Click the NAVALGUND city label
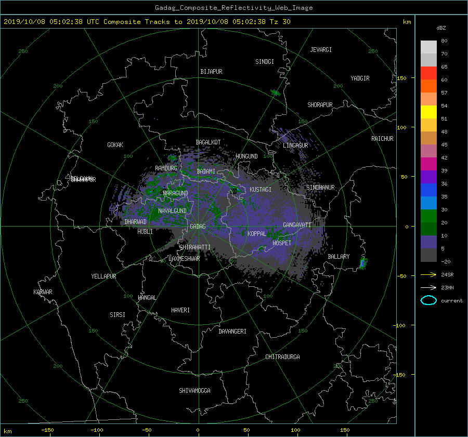 point(172,211)
